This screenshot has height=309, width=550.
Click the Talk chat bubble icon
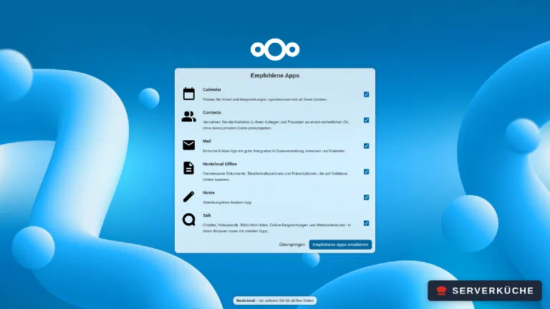click(189, 220)
